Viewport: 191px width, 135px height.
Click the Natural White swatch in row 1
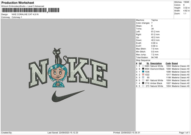(x=143, y=66)
